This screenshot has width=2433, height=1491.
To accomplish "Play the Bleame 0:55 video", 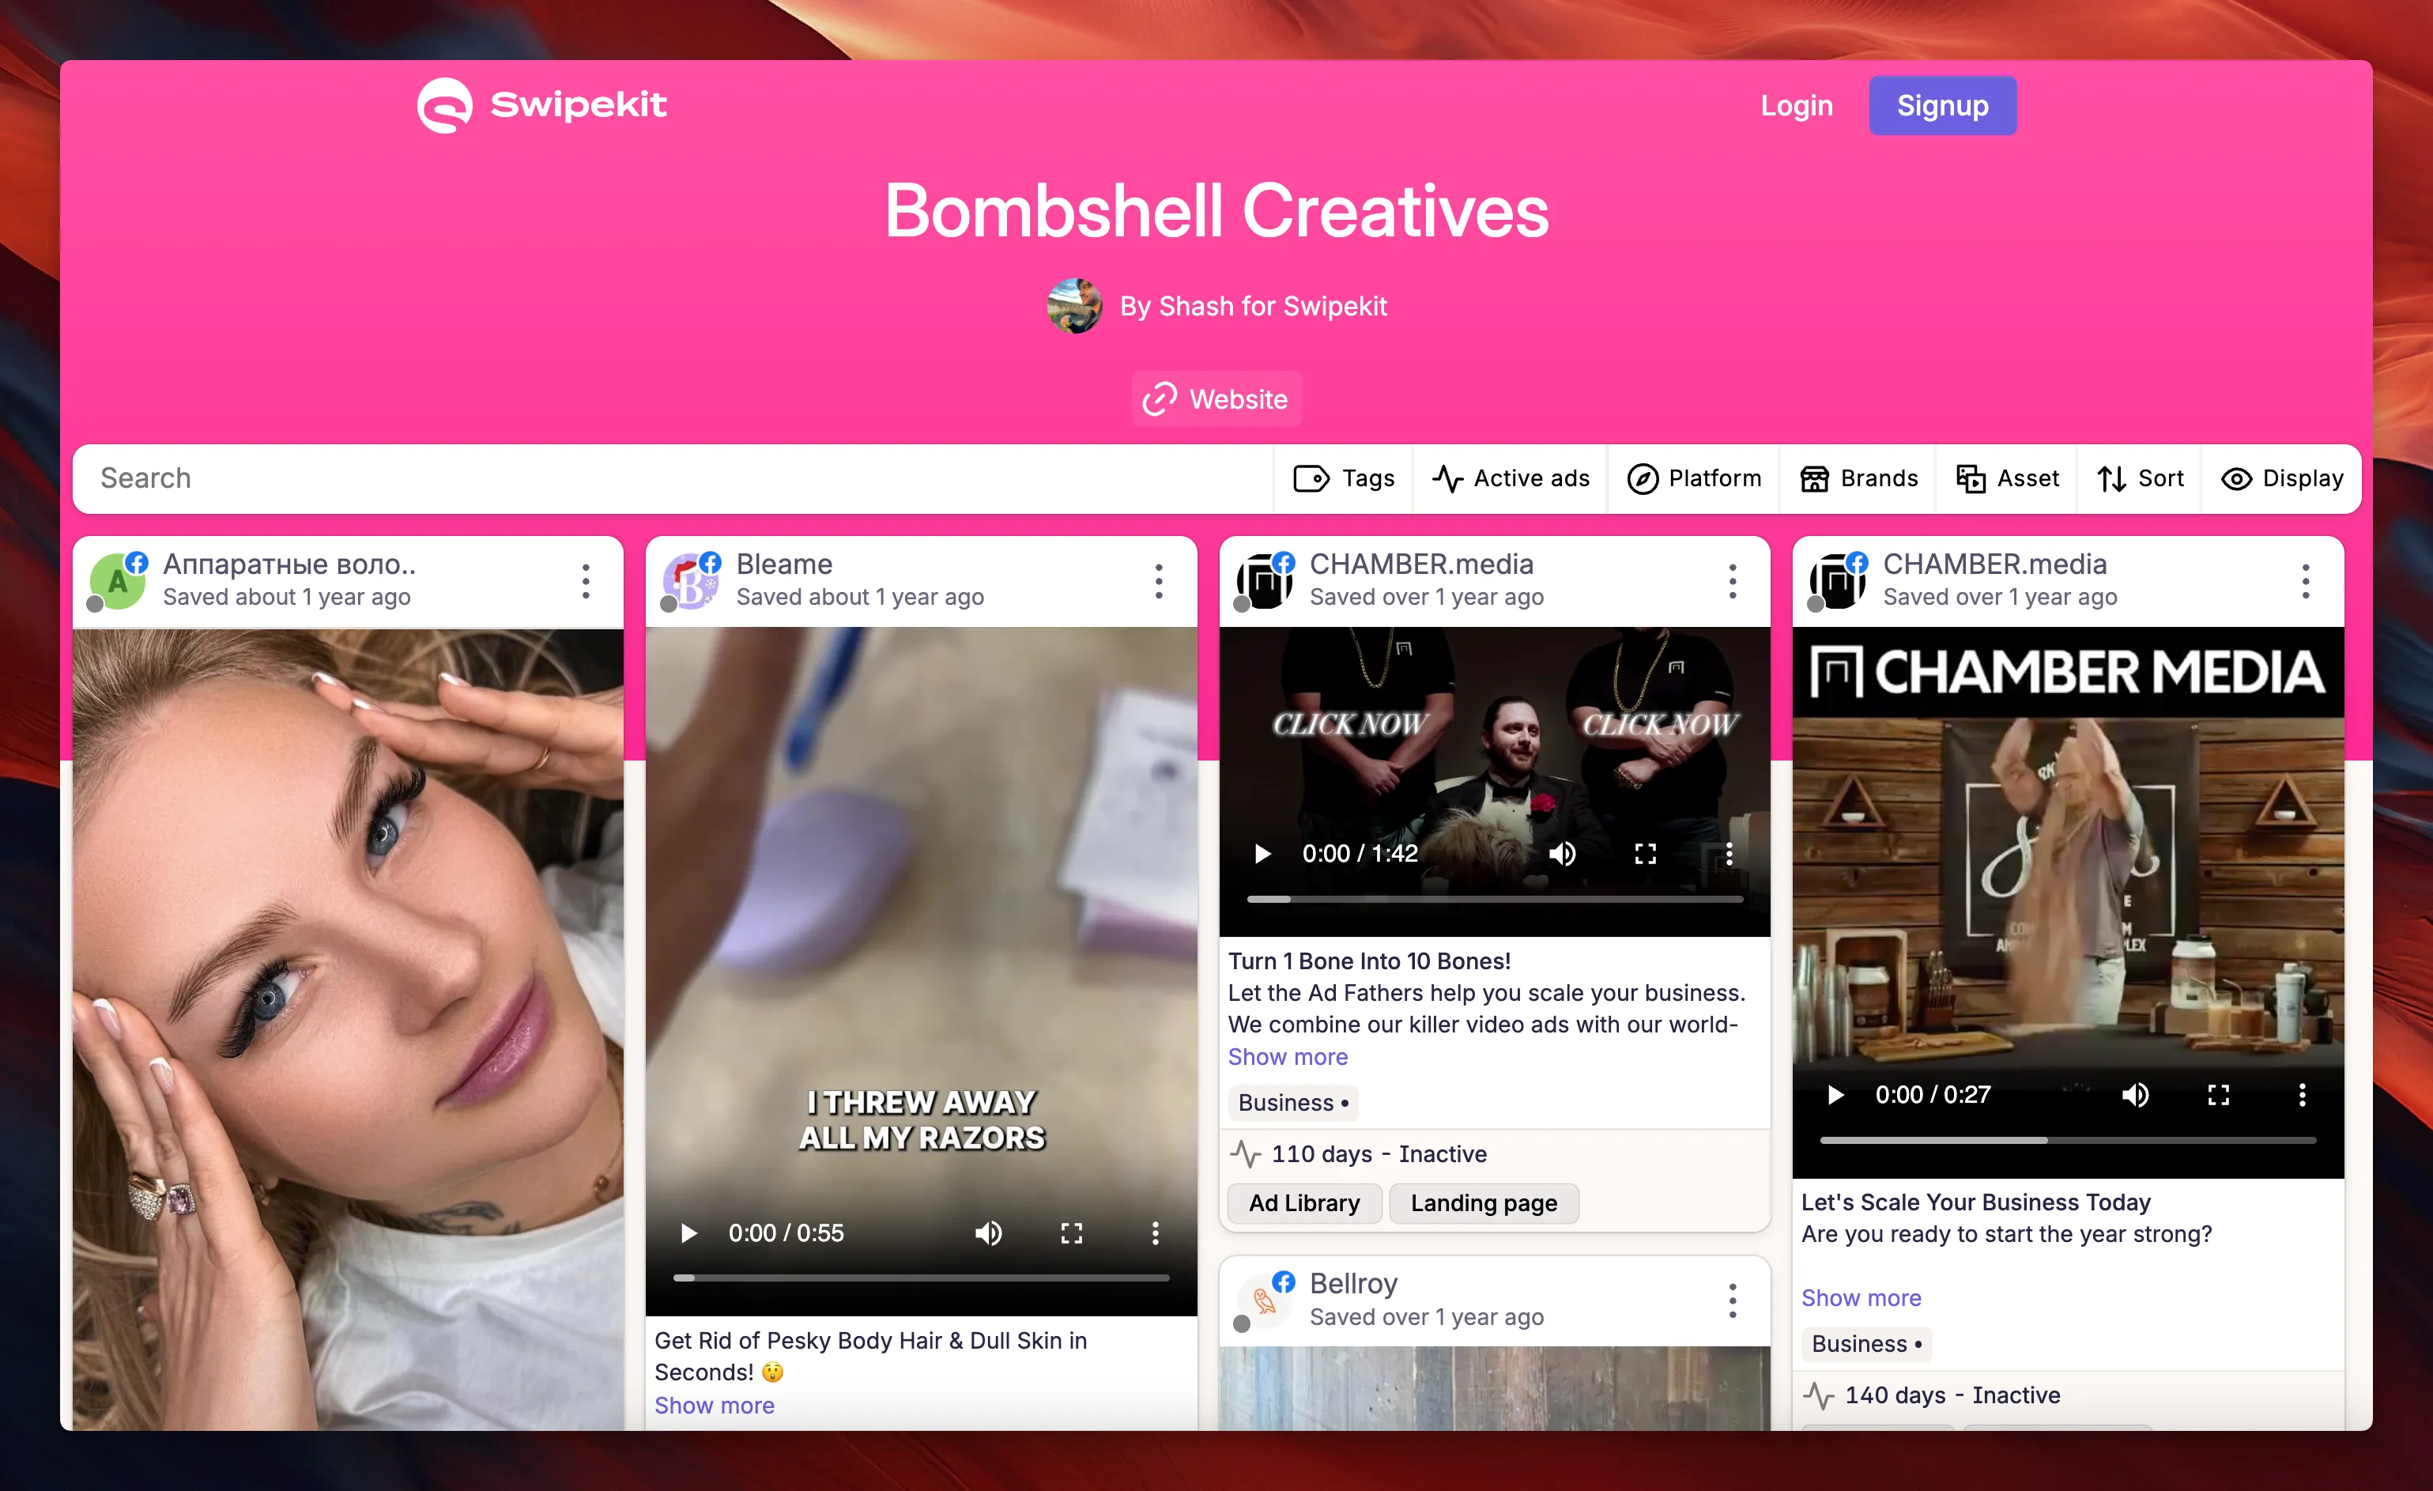I will (x=688, y=1233).
